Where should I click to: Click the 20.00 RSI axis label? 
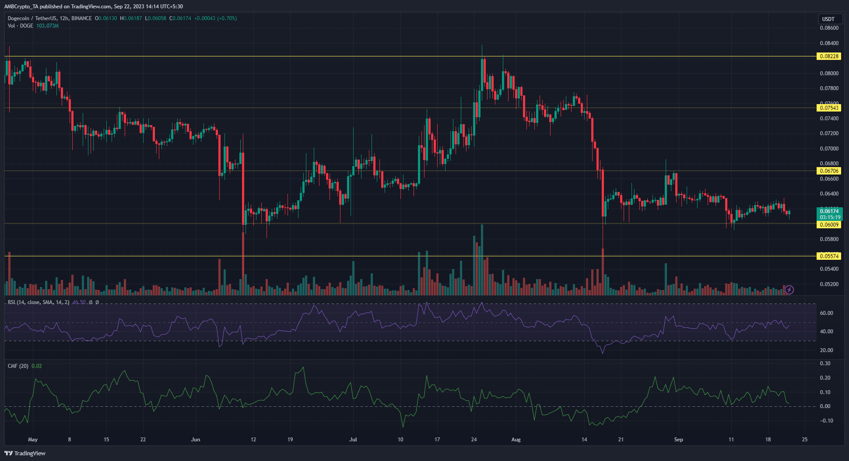[826, 350]
